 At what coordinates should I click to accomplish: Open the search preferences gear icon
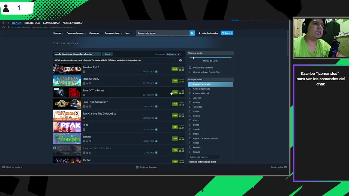180,60
